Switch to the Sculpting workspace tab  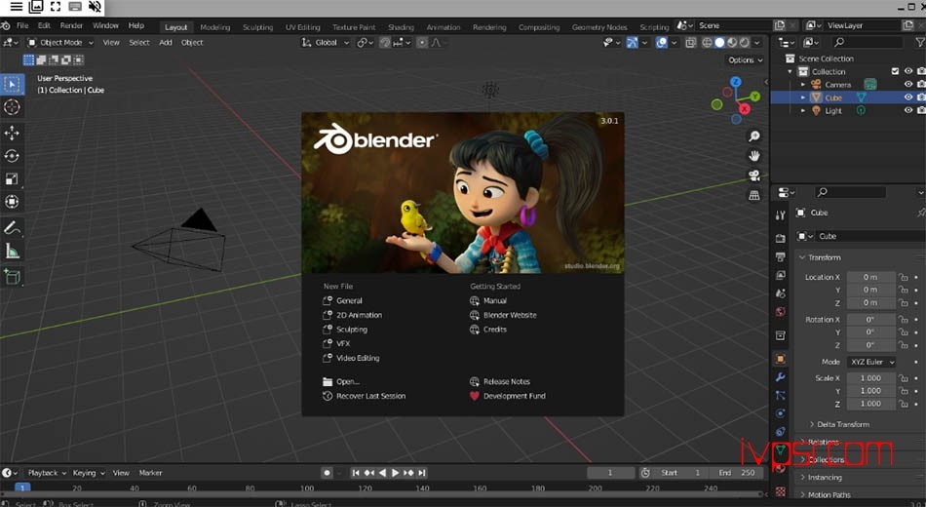coord(257,27)
